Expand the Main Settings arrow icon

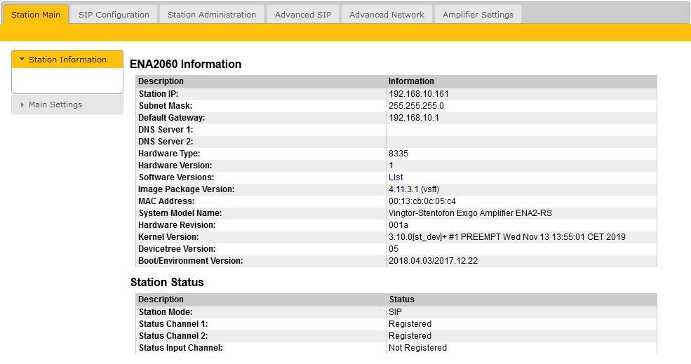pos(22,105)
